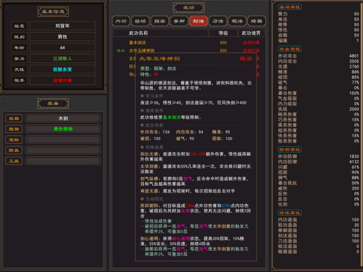This screenshot has height=272, width=363.
Task: Select the 服饰 equipment slot label
Action: 14,129
